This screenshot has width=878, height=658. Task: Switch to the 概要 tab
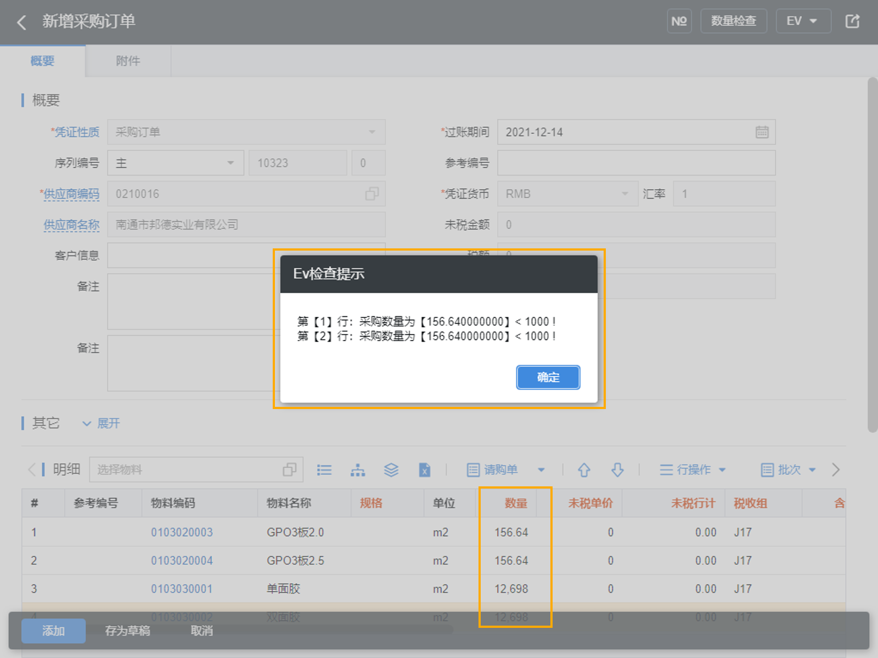tap(42, 61)
